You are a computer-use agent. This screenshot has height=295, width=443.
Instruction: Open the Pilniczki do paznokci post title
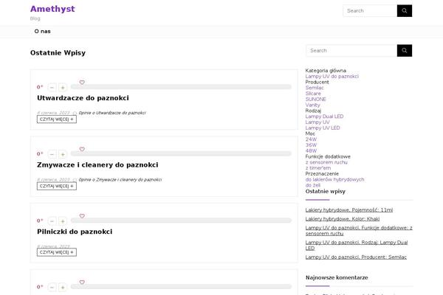75,232
